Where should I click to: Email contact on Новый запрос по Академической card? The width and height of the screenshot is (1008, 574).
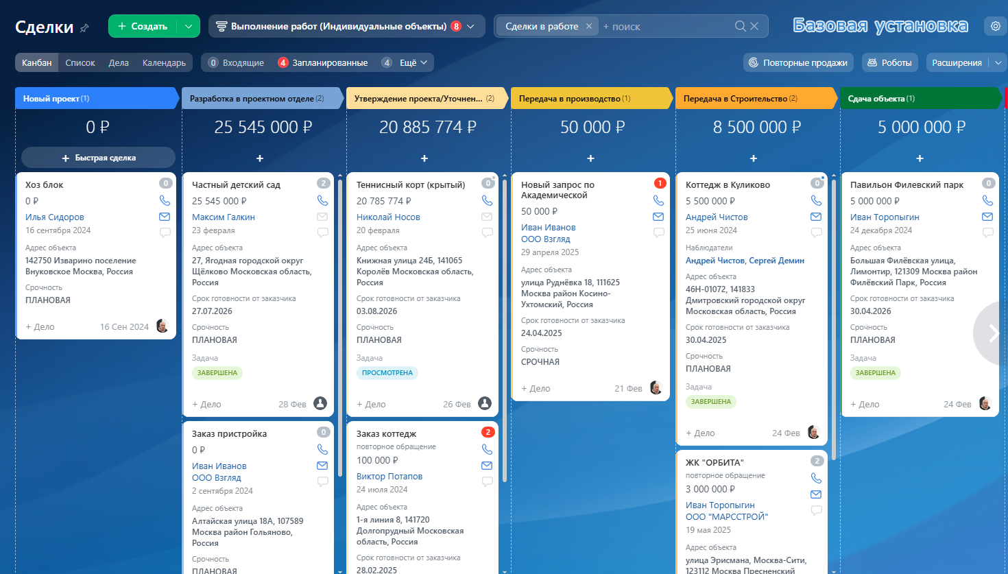658,217
